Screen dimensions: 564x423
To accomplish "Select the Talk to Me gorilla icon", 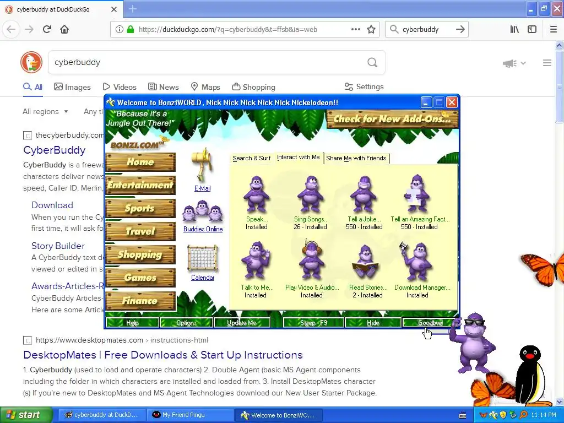I will point(256,261).
